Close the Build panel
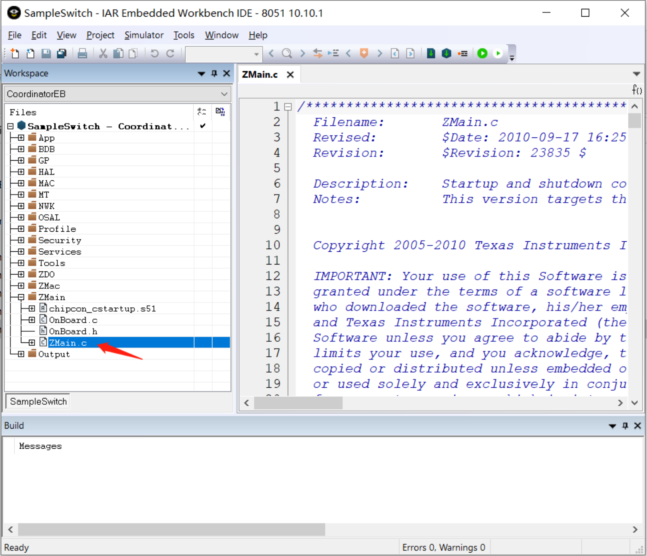Viewport: 647px width, 556px height. pos(637,425)
